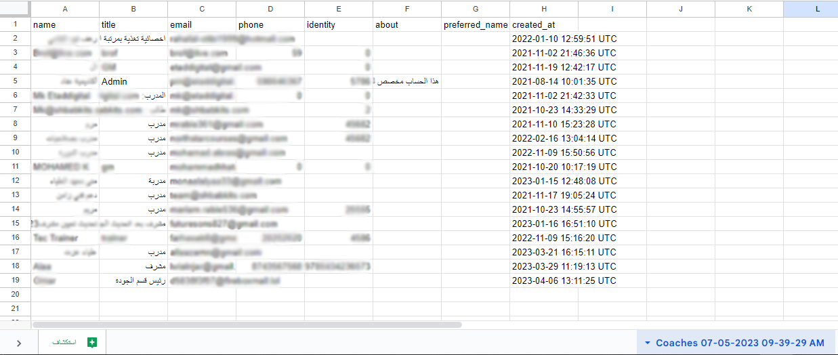Viewport: 838px width, 355px height.
Task: Click cell '2021-10-23 14:55:57 UTC'
Action: [x=564, y=209]
